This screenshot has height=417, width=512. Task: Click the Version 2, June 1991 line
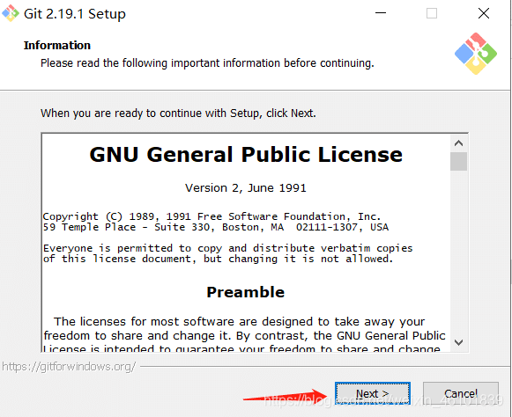(246, 187)
